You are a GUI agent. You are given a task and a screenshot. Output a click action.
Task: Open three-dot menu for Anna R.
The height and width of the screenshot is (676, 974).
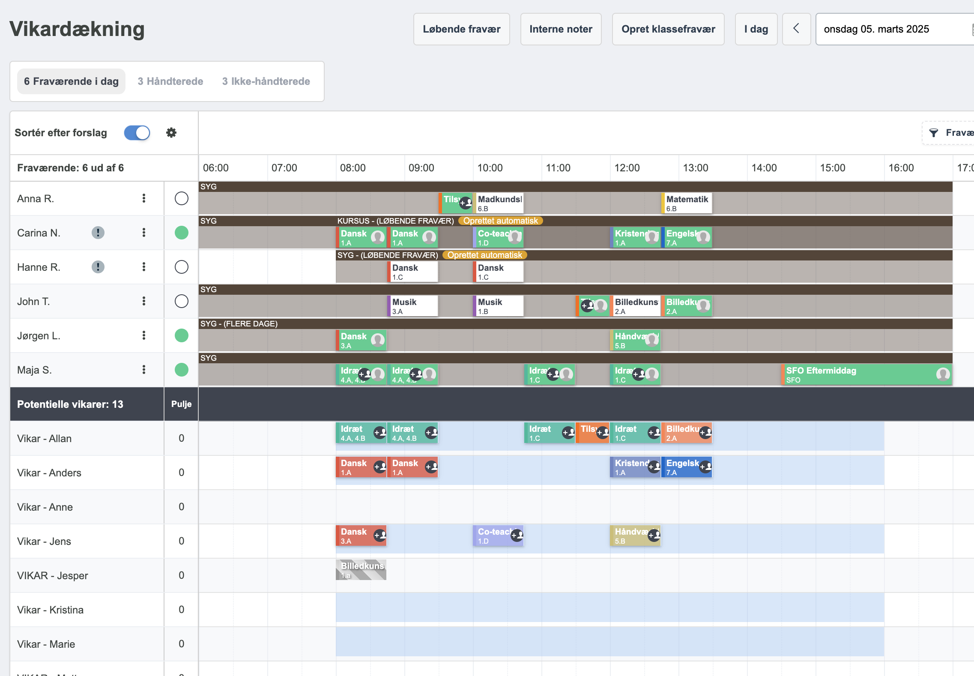tap(144, 198)
